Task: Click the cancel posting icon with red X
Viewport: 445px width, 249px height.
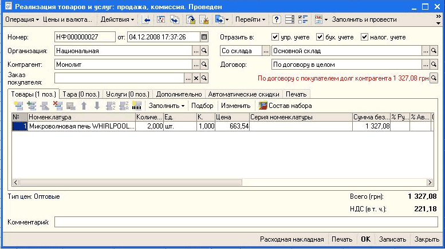Action: point(204,19)
